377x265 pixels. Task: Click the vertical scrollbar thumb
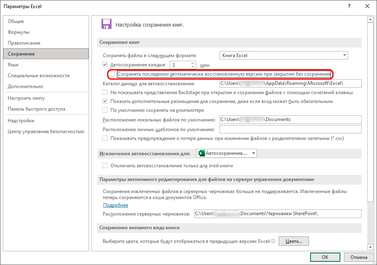pos(370,112)
